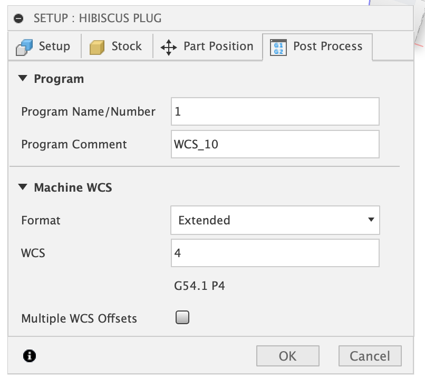Click the Program Comment field containing WCS_10

tap(275, 144)
